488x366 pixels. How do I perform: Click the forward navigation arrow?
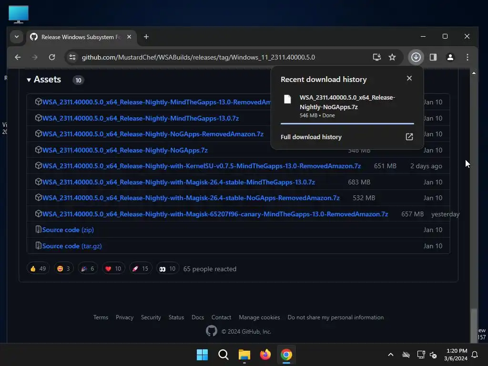pyautogui.click(x=35, y=57)
